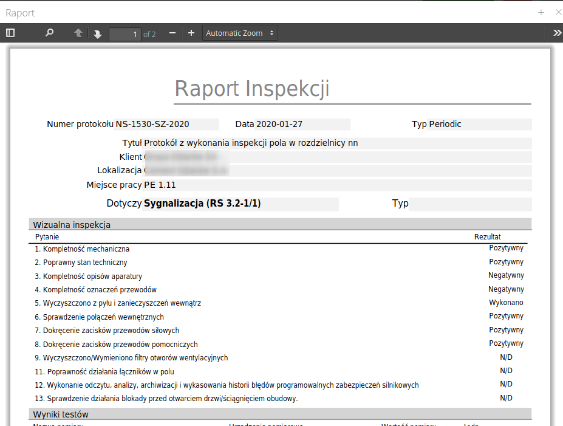Open the Find in Document search tool

point(49,33)
